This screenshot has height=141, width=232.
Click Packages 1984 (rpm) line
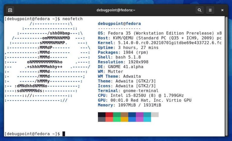pyautogui.click(x=123, y=52)
